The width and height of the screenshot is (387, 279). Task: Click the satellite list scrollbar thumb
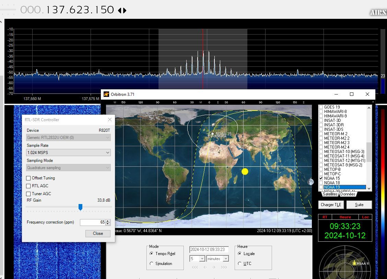point(369,152)
